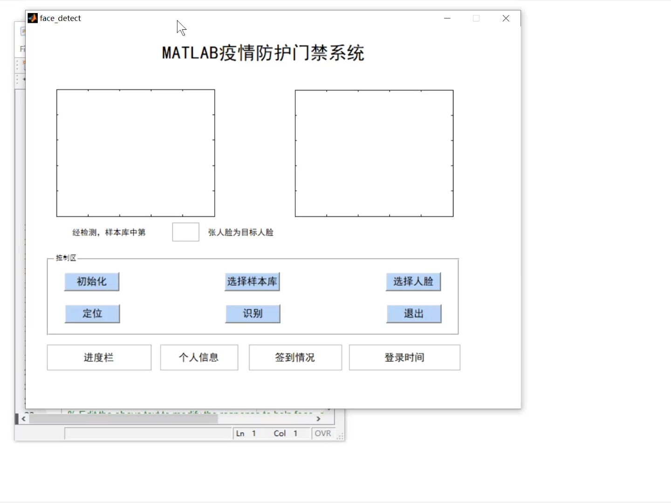Click the 经检测，样本库中第 label
671x503 pixels.
[x=109, y=232]
